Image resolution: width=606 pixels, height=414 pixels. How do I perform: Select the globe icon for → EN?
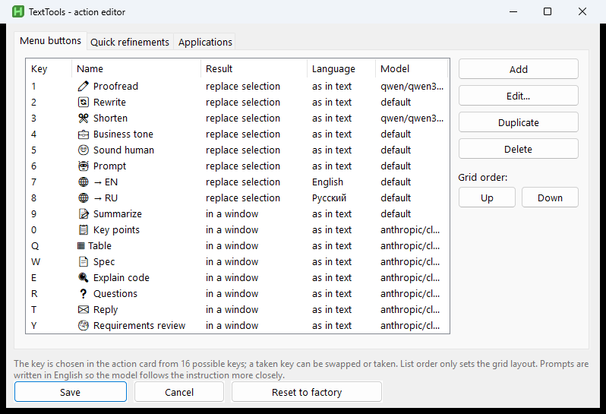[83, 182]
